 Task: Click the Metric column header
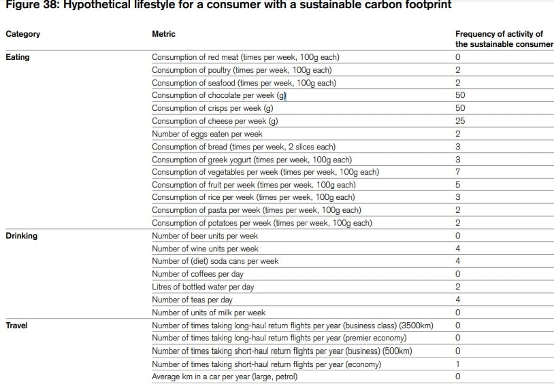(x=163, y=34)
